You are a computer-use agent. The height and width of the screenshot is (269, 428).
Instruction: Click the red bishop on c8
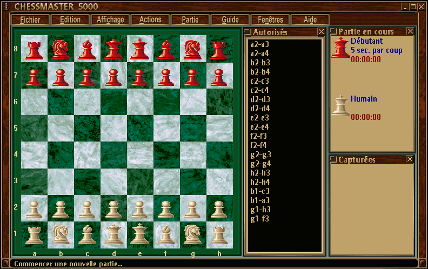coord(87,50)
